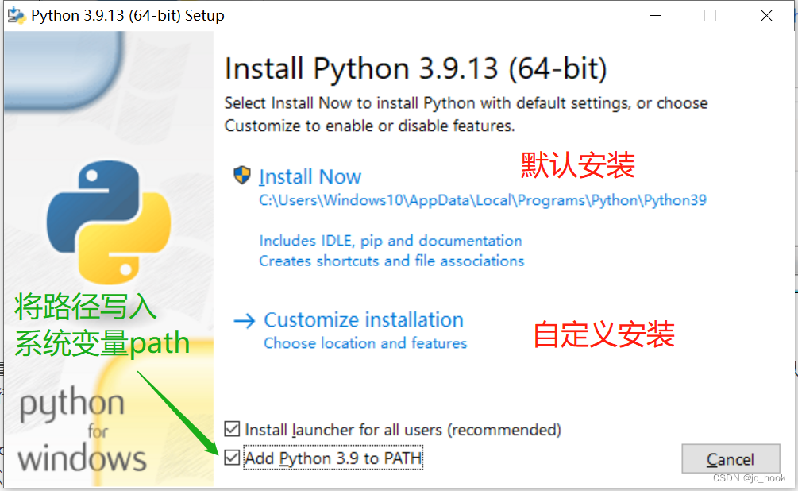Viewport: 798px width, 491px height.
Task: Click 'Install launcher for all users (recommended)' label
Action: click(x=403, y=429)
